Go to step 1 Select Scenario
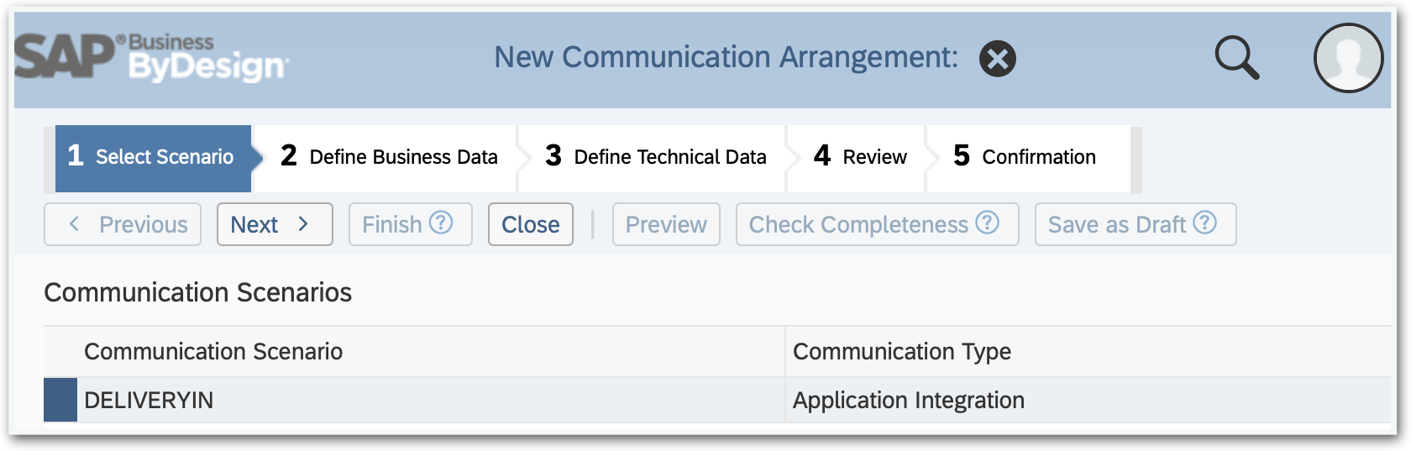The height and width of the screenshot is (451, 1411). point(154,157)
